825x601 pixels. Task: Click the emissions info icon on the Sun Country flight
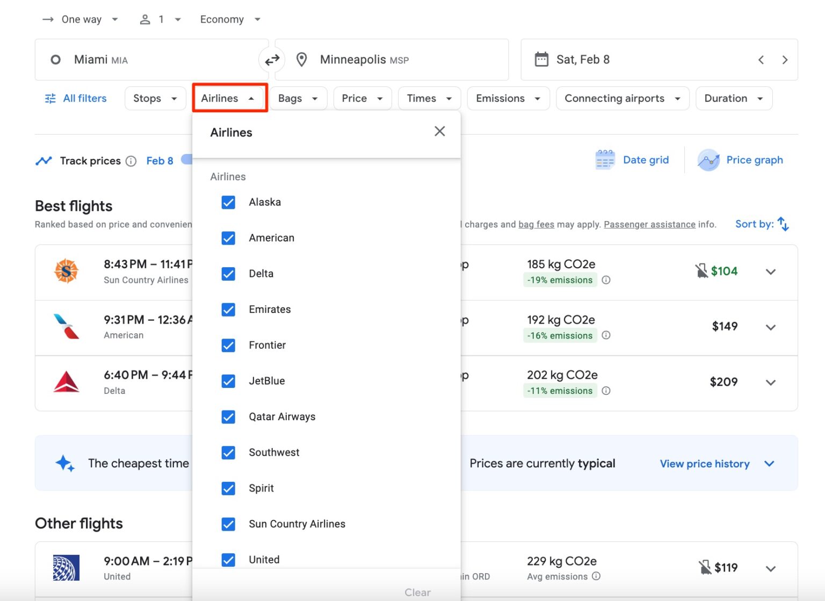606,280
